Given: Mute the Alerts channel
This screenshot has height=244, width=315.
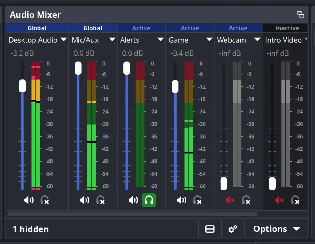Looking at the screenshot, I should 133,200.
